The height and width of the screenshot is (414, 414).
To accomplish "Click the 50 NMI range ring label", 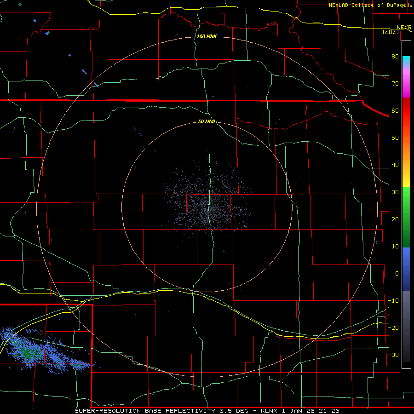I will point(207,121).
